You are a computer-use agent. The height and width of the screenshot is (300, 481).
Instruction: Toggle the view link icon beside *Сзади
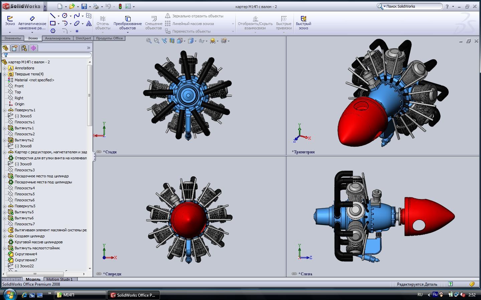point(99,152)
